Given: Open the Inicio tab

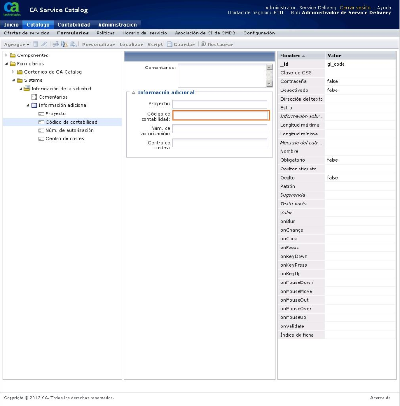Looking at the screenshot, I should [11, 24].
